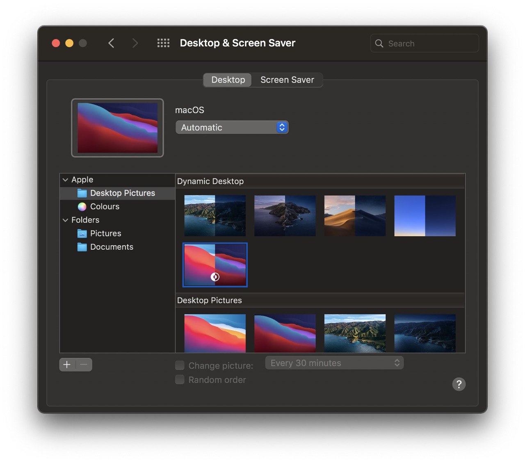
Task: Click the Desktop Pictures section header in the picture list
Action: point(320,301)
